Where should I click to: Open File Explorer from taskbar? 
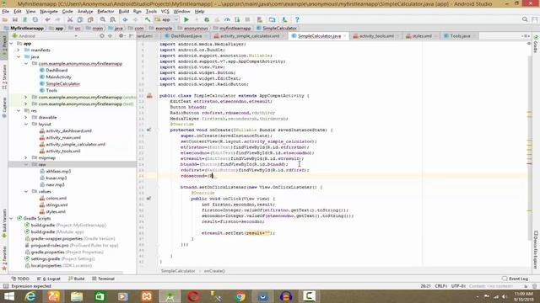tap(77, 296)
